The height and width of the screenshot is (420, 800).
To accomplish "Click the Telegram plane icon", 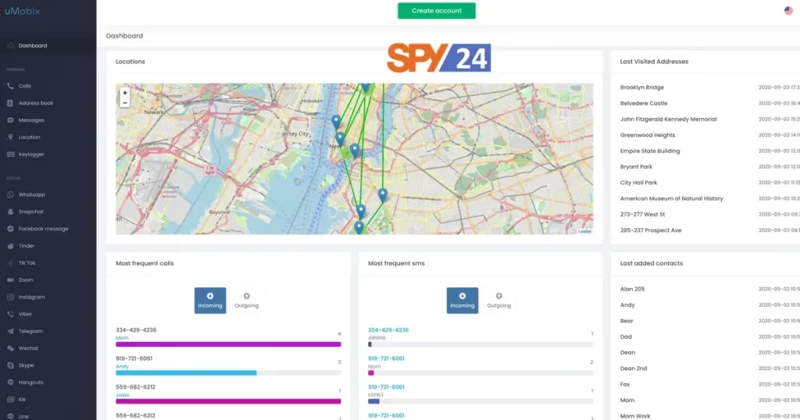I will tap(10, 331).
